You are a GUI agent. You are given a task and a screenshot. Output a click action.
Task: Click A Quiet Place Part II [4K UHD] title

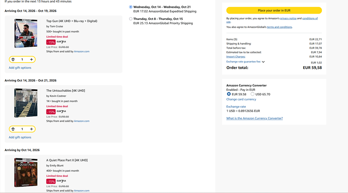67,160
